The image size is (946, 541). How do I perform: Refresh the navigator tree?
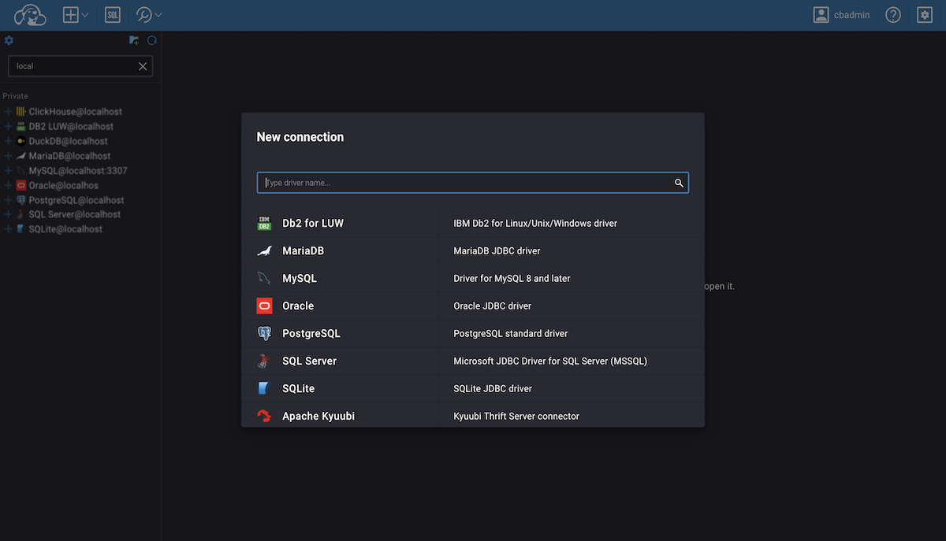click(x=152, y=41)
